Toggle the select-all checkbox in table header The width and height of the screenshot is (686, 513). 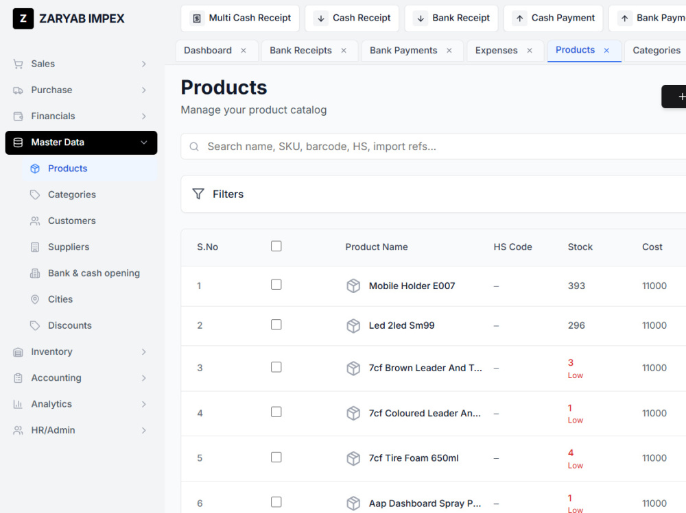click(276, 246)
